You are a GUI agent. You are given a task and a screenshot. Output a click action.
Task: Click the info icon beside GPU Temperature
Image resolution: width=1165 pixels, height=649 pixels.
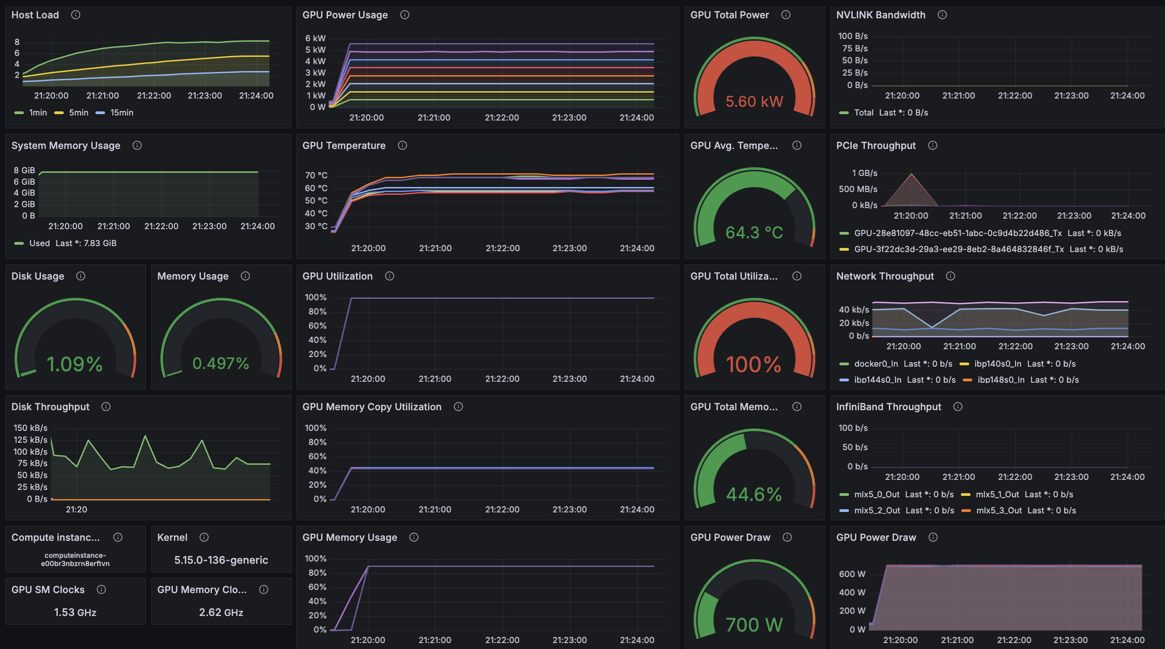pyautogui.click(x=402, y=145)
